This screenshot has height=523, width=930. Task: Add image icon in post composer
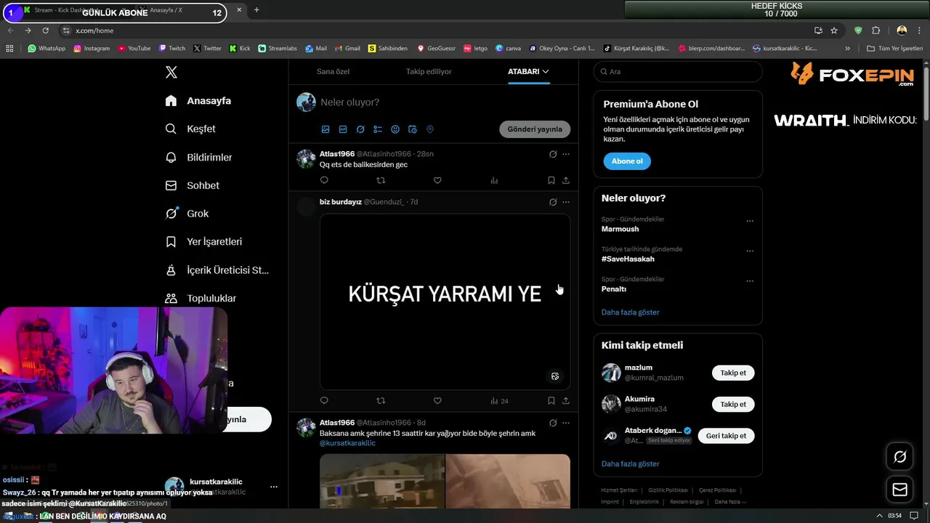coord(325,129)
